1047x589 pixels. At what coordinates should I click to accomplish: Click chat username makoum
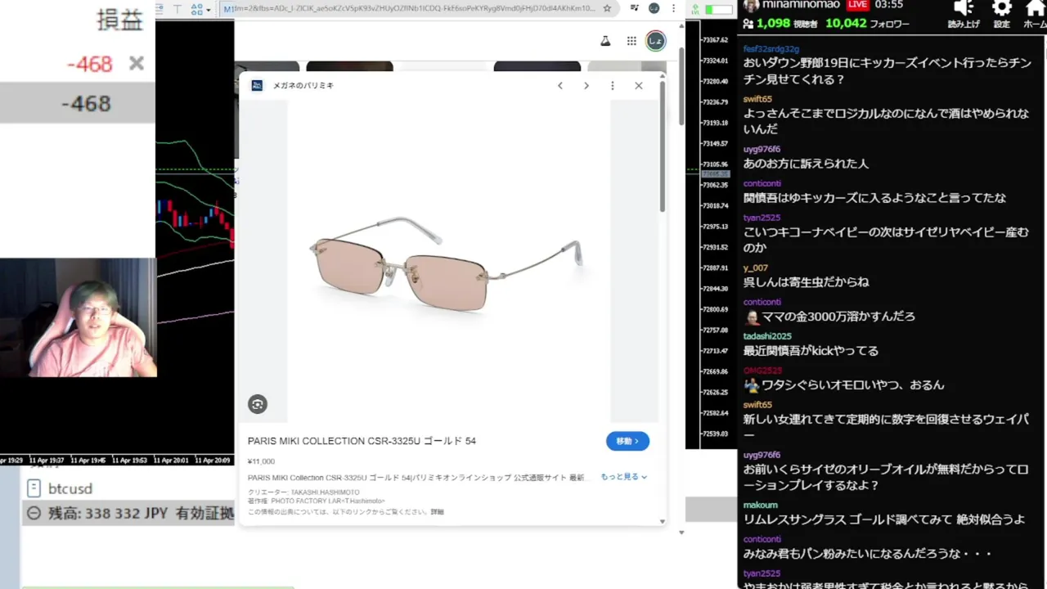[761, 506]
